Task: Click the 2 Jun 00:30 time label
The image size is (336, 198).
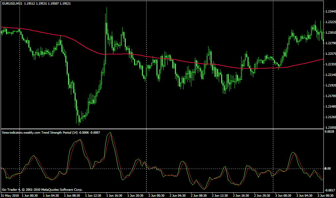Action: click(157, 195)
